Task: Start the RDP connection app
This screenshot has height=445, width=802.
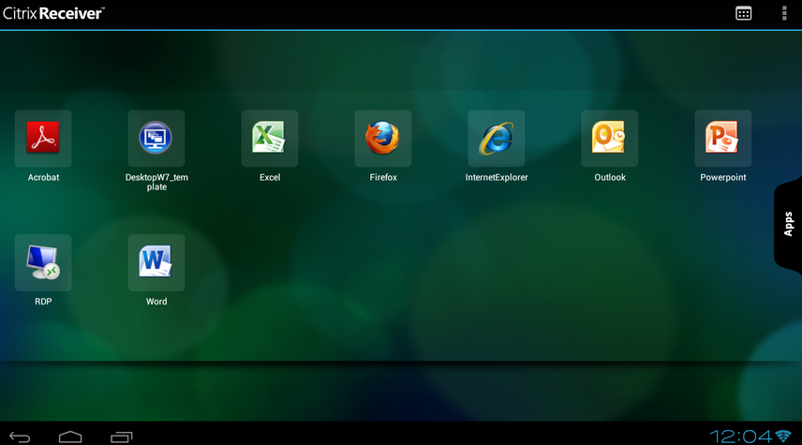Action: point(43,263)
